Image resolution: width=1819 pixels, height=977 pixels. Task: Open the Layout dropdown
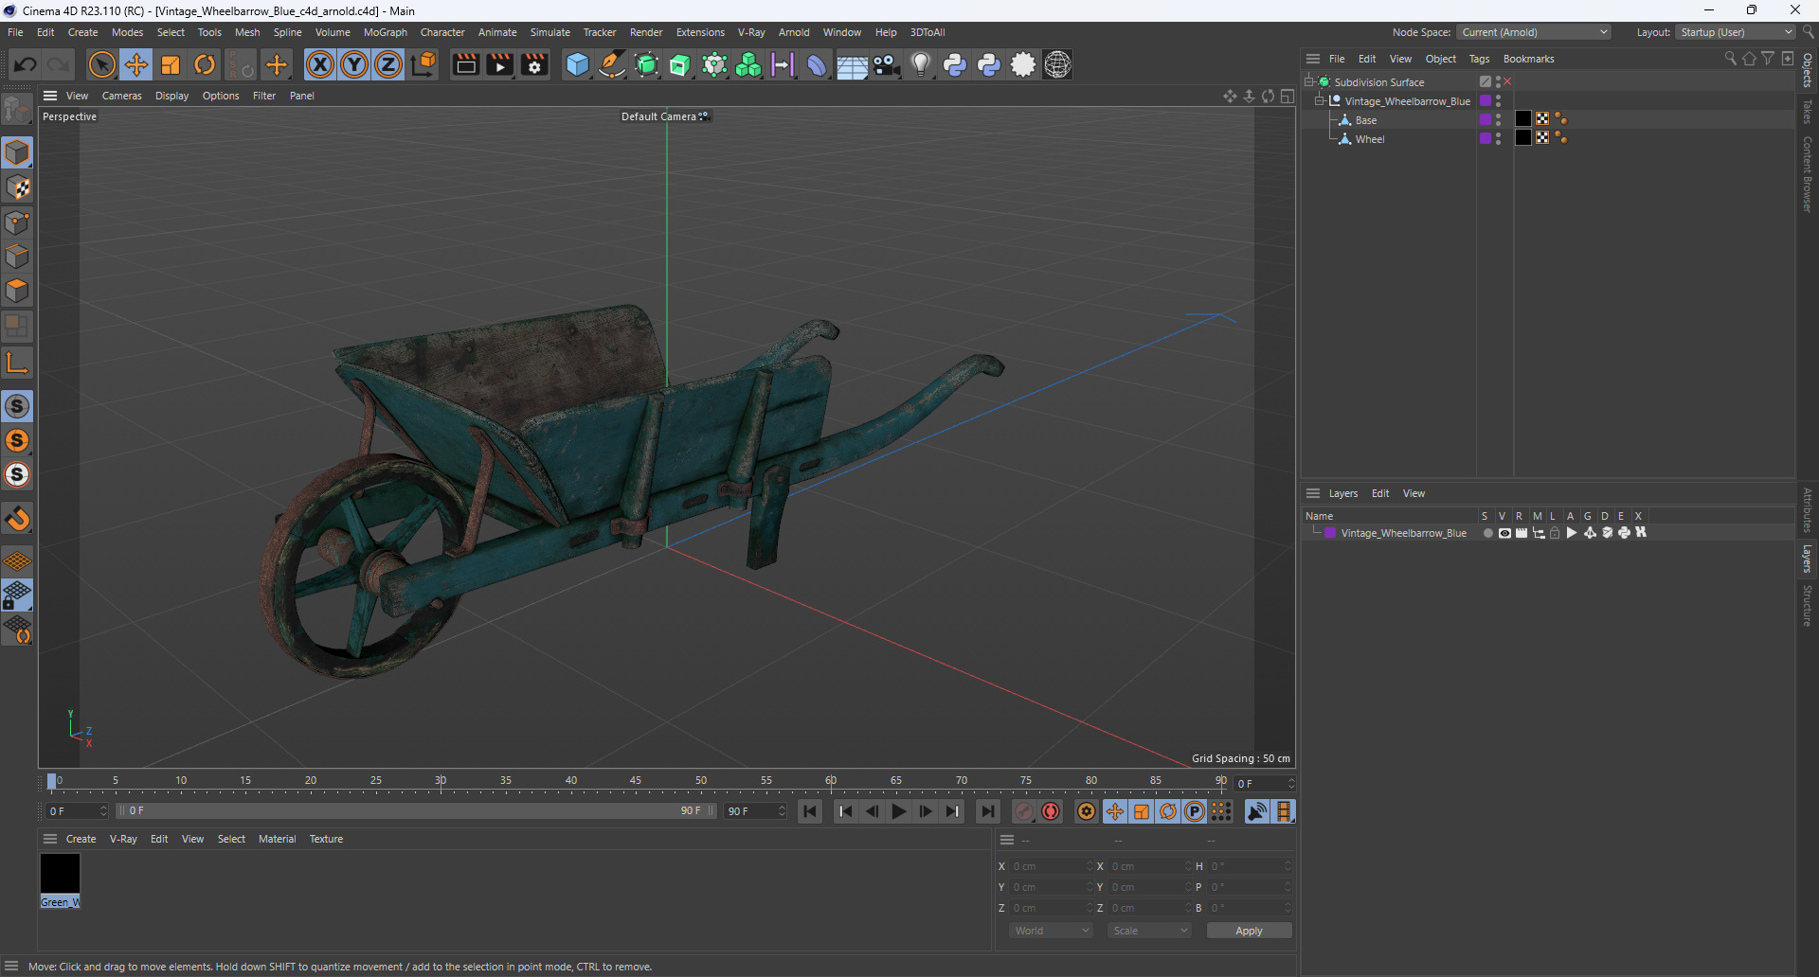coord(1736,32)
